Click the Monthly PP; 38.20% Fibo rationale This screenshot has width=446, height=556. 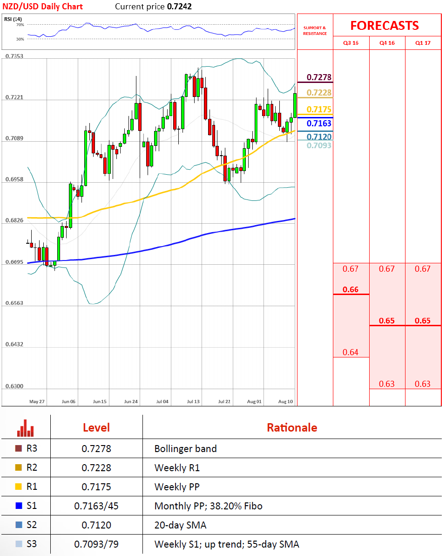click(208, 506)
